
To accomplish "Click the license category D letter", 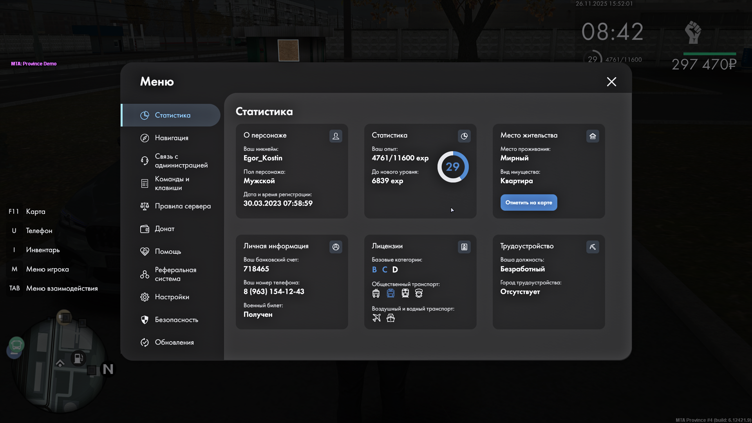I will click(x=395, y=269).
